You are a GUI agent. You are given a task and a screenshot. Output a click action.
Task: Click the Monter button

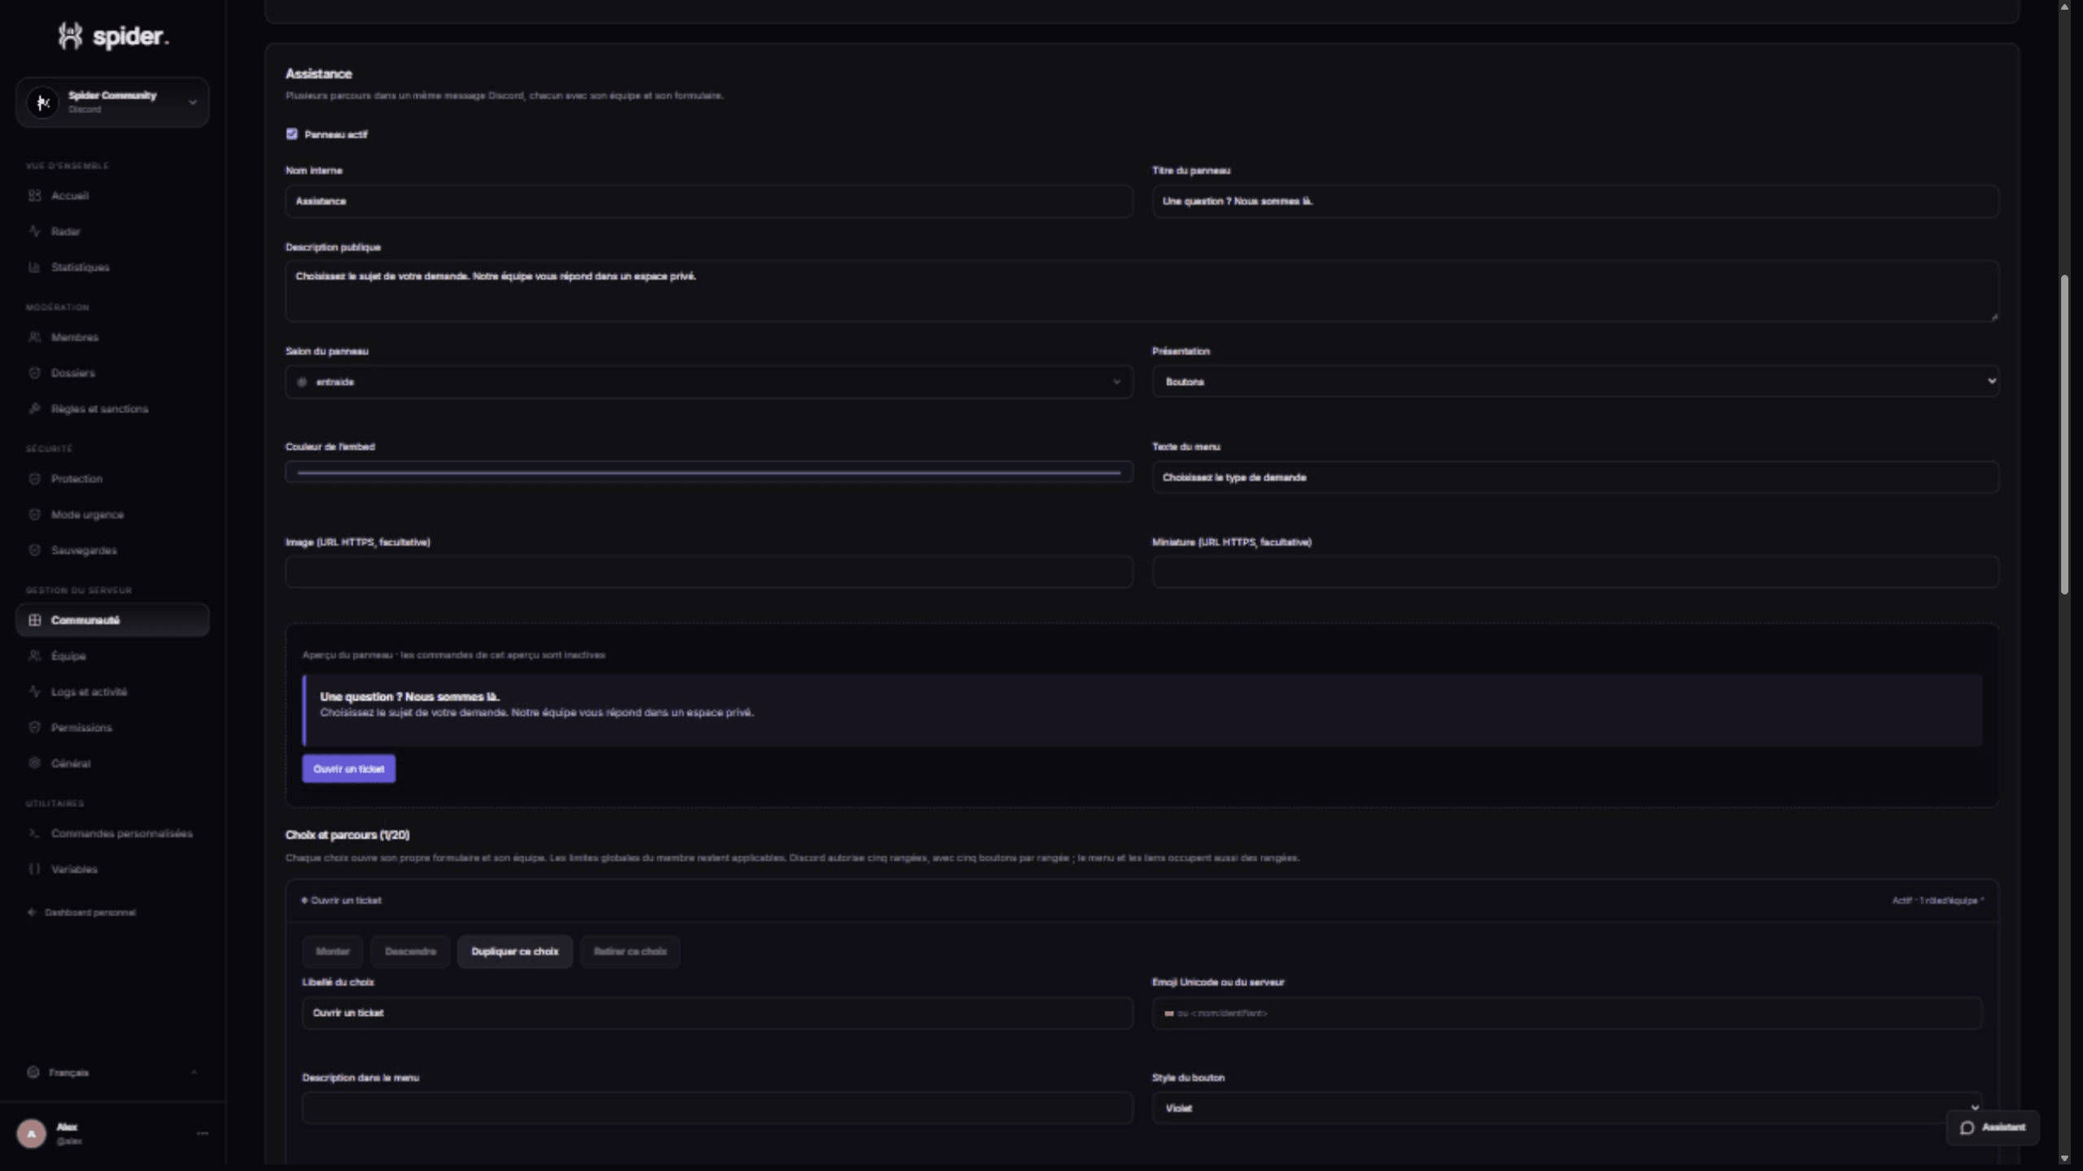pyautogui.click(x=333, y=951)
